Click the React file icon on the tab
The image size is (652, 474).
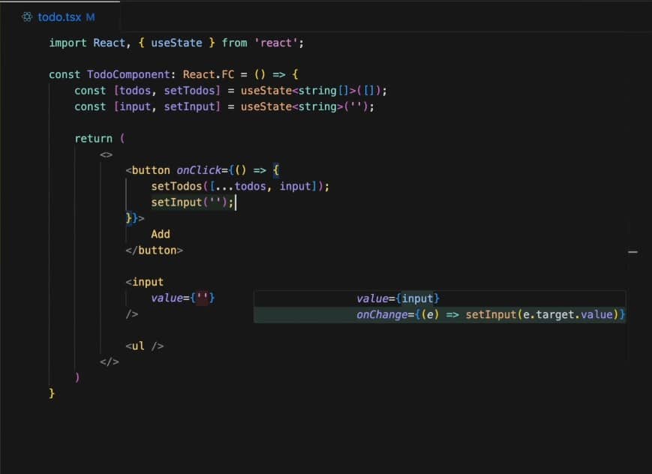(x=27, y=16)
